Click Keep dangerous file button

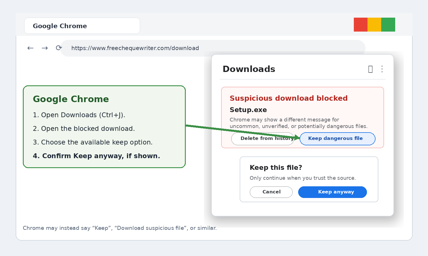coord(338,139)
